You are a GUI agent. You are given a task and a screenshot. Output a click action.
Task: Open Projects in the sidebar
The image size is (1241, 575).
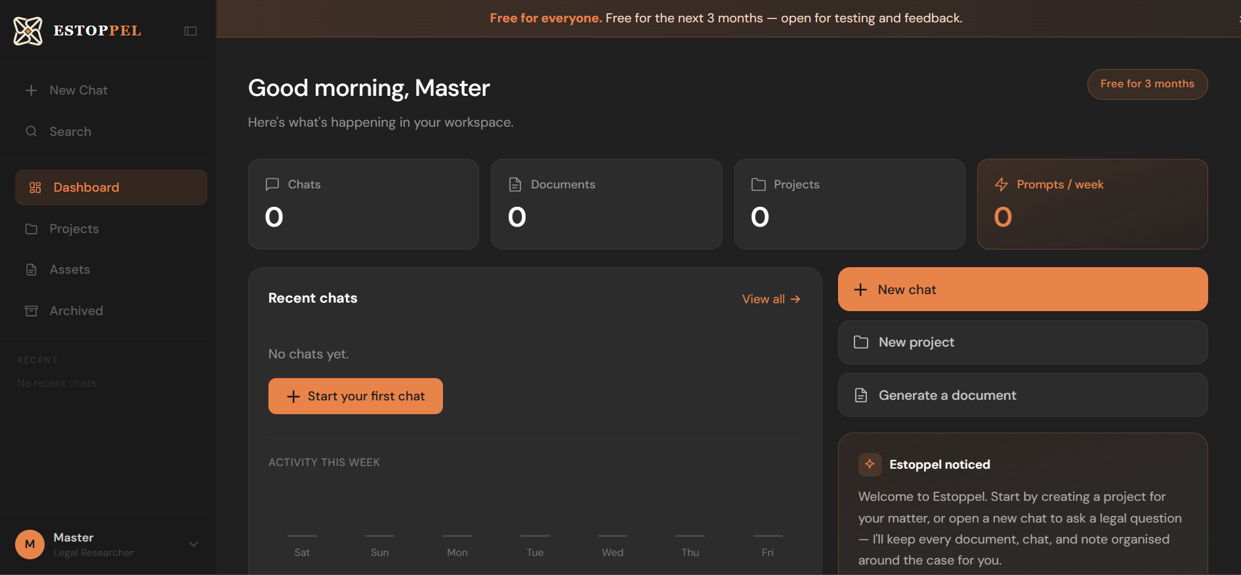tap(111, 228)
